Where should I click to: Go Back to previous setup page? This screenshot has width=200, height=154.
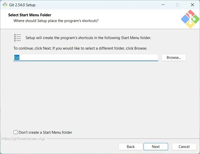(x=130, y=147)
